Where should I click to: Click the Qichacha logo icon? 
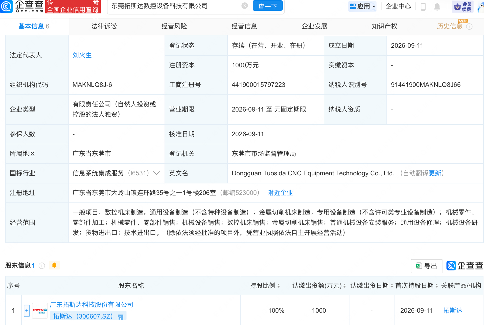(x=6, y=6)
